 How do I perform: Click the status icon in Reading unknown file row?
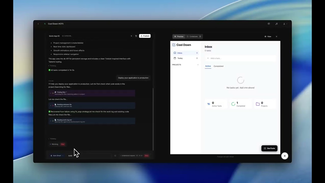(x=53, y=105)
